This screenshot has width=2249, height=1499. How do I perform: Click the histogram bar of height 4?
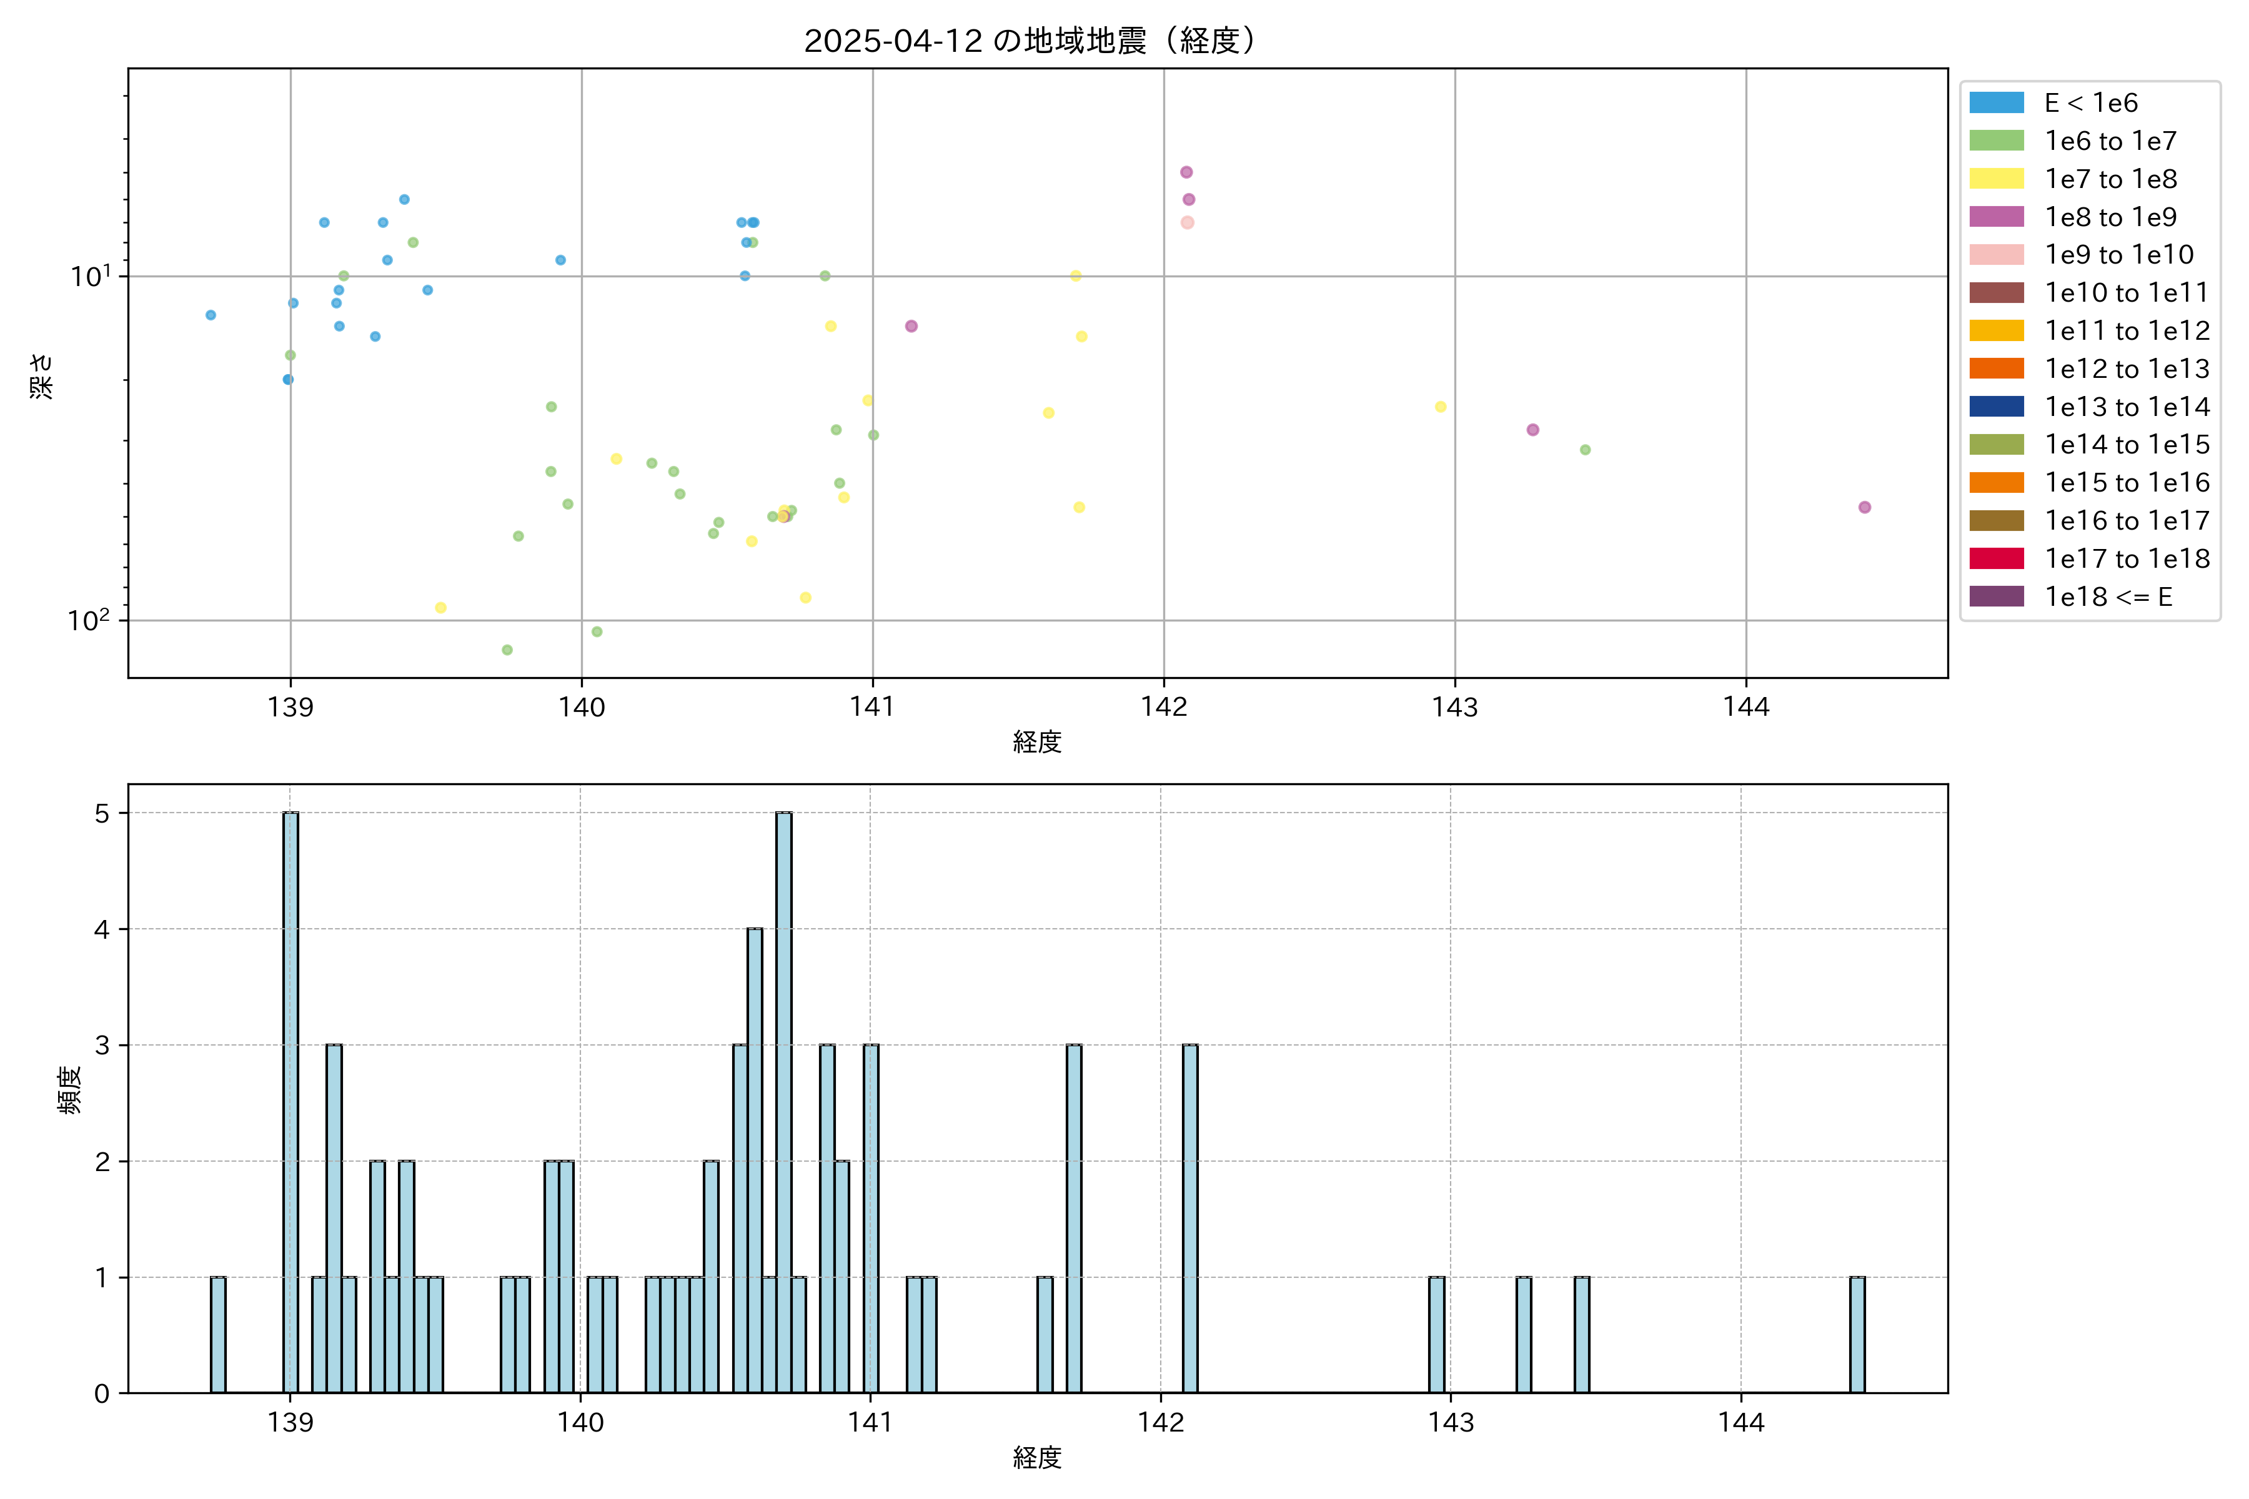[755, 1160]
